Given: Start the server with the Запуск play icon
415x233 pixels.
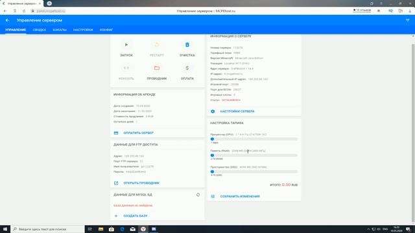Looking at the screenshot, I should coord(126,45).
